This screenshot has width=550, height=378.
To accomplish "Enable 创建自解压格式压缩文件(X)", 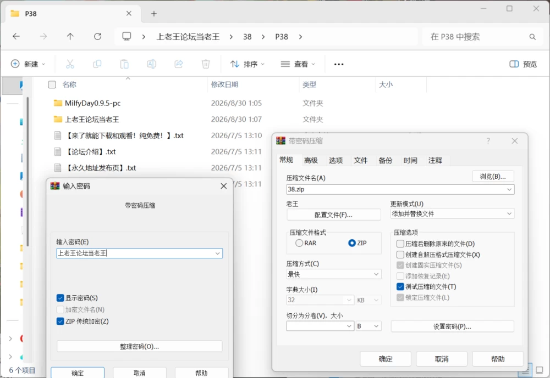I will click(400, 255).
